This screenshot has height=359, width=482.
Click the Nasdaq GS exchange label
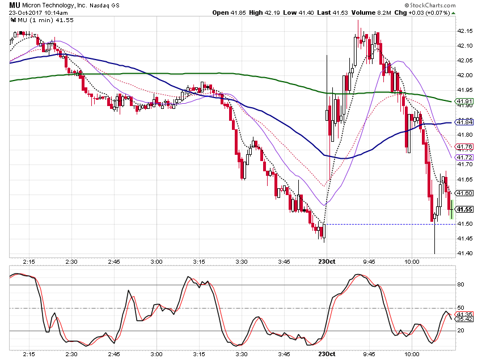point(104,6)
